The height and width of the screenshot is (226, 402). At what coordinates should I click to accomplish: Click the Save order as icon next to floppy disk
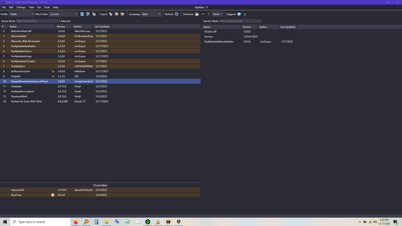pos(88,14)
